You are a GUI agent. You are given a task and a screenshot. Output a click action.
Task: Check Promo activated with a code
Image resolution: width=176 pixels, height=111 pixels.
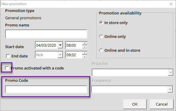pos(7,68)
